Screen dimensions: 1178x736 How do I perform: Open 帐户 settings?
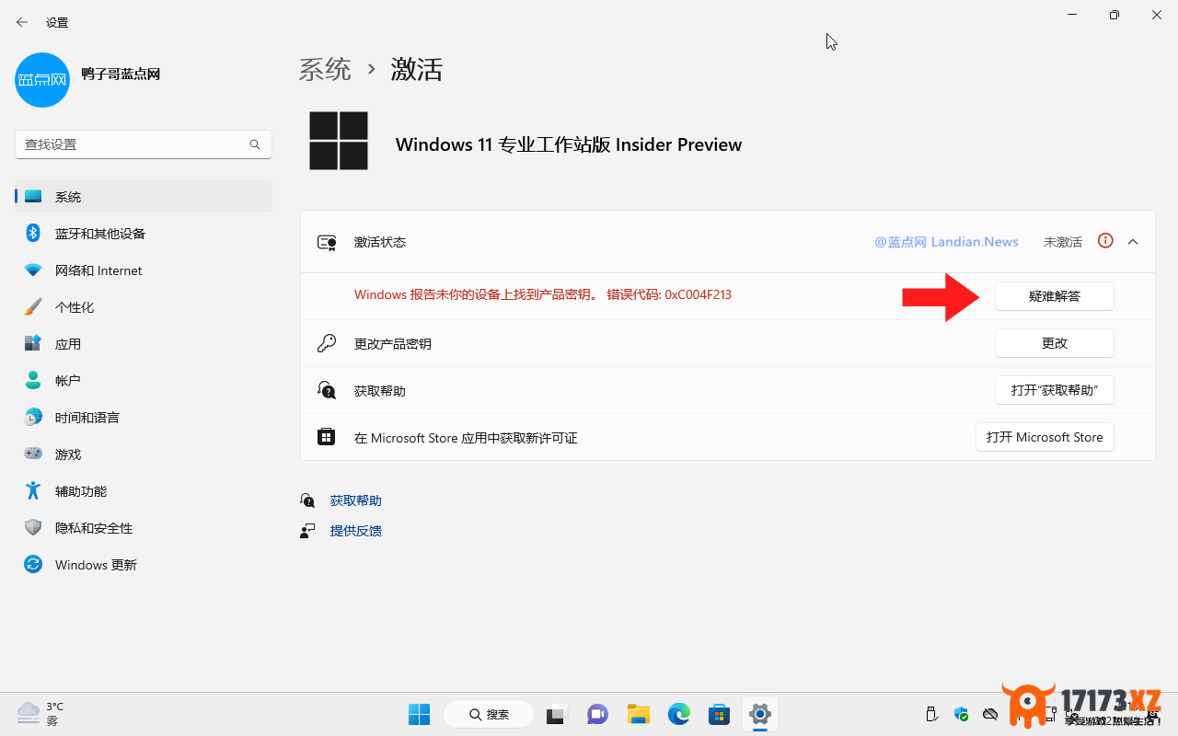pyautogui.click(x=144, y=381)
